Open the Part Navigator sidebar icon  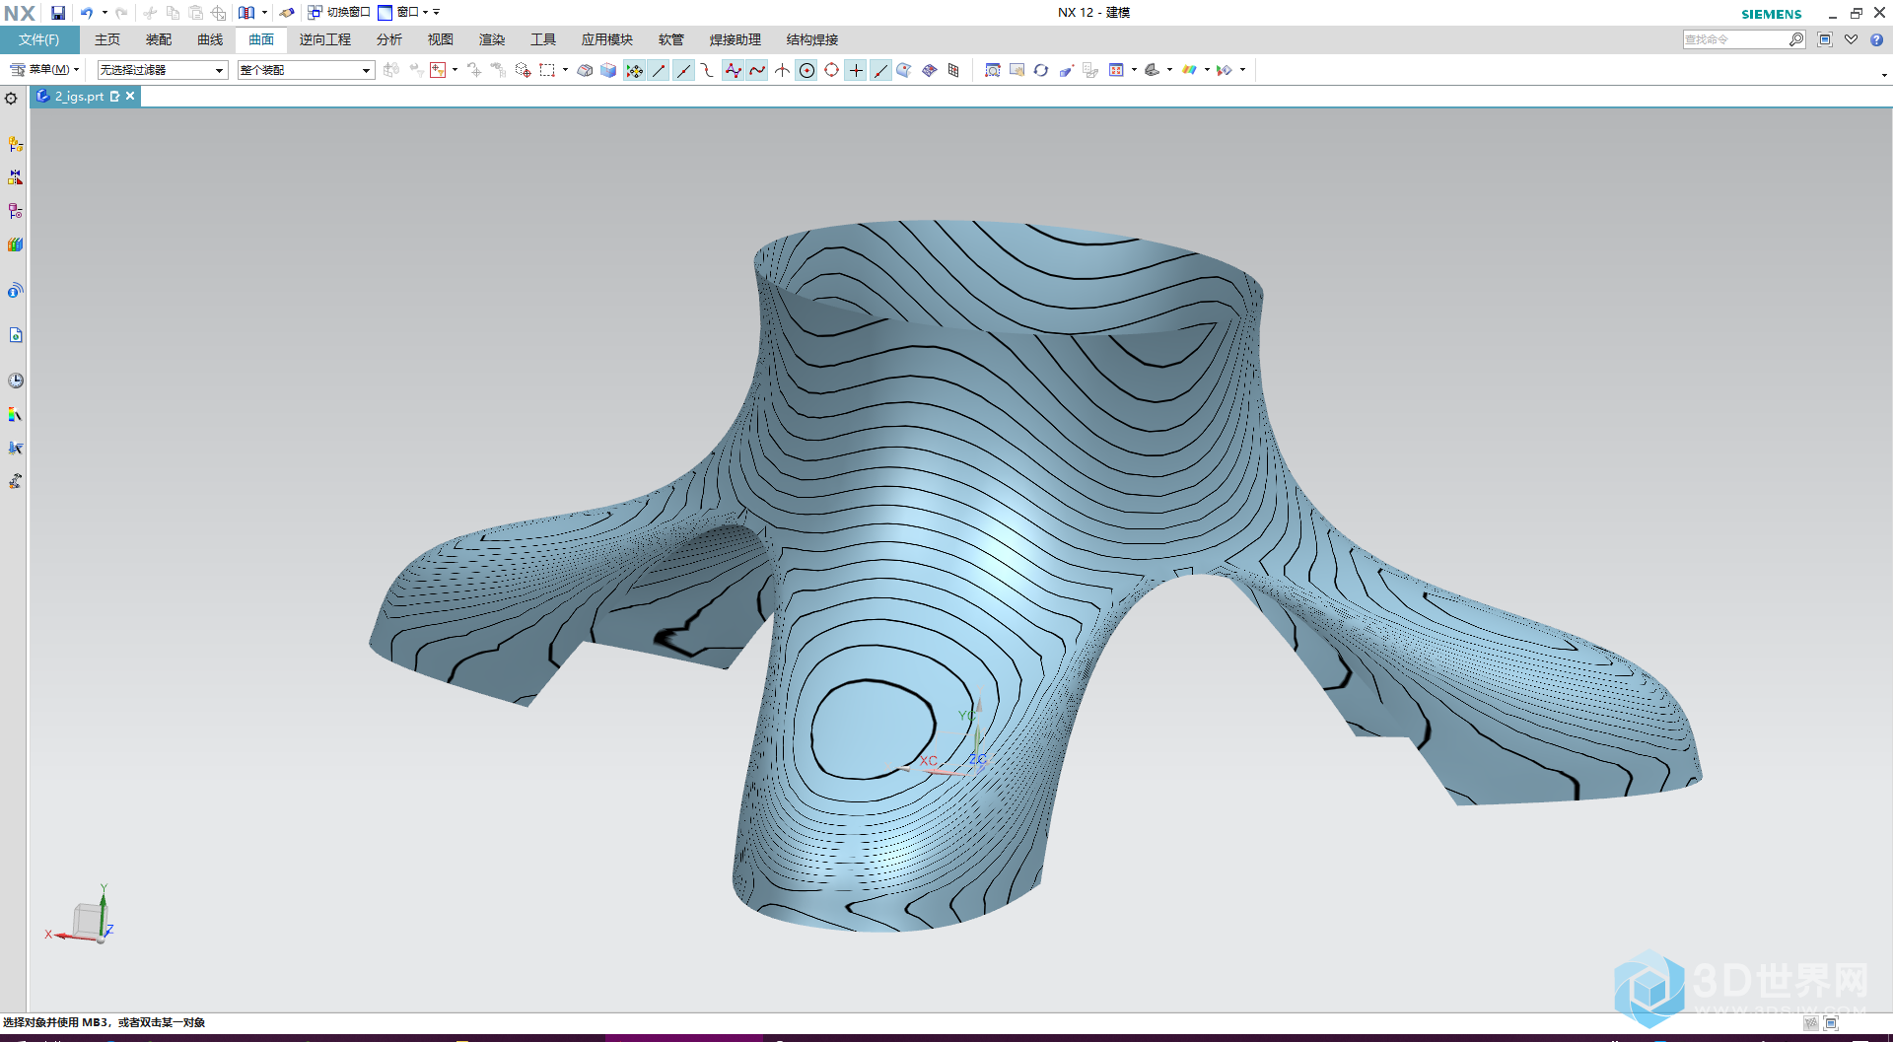tap(15, 211)
